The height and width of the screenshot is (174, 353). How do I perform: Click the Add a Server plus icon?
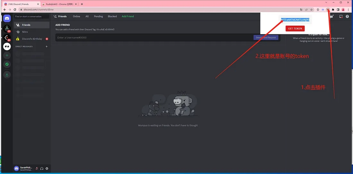7,55
